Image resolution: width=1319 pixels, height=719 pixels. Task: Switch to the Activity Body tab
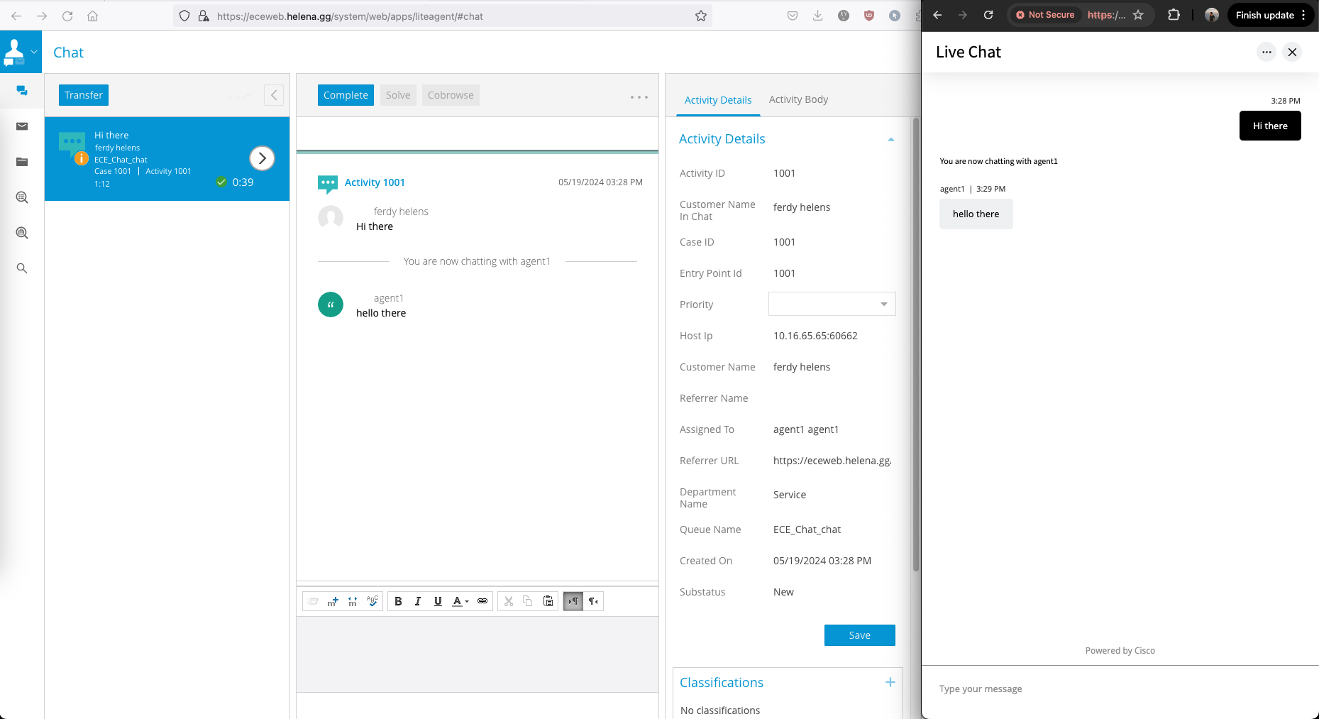pyautogui.click(x=798, y=99)
